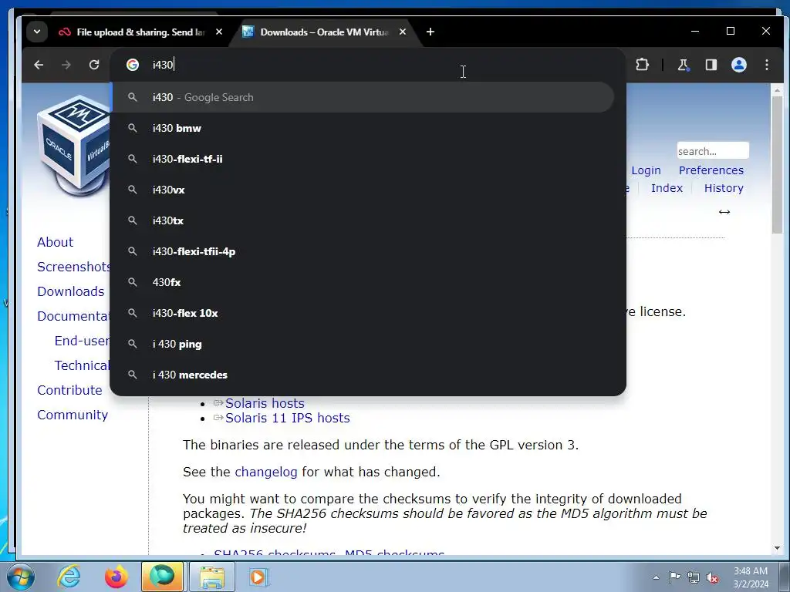Viewport: 790px width, 592px height.
Task: Select 'i430 - Google Search' suggestion
Action: coord(363,97)
